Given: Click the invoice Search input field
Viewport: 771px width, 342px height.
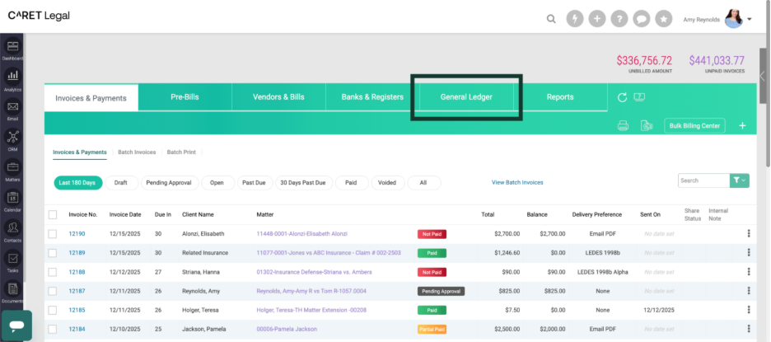Looking at the screenshot, I should [x=703, y=180].
